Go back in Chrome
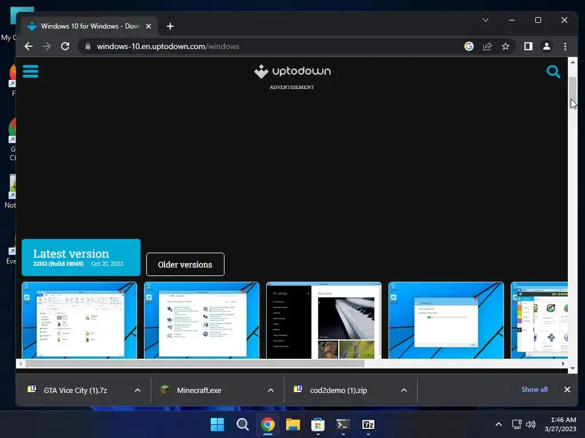 (29, 46)
